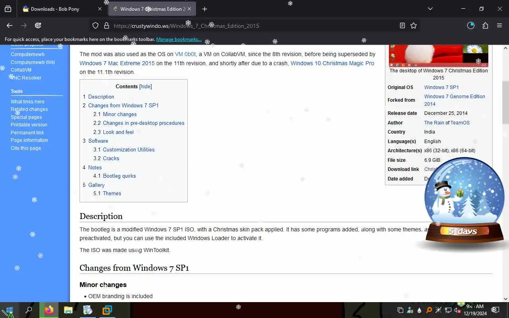The image size is (509, 318).
Task: Bookmark this page with the star icon
Action: tap(414, 25)
